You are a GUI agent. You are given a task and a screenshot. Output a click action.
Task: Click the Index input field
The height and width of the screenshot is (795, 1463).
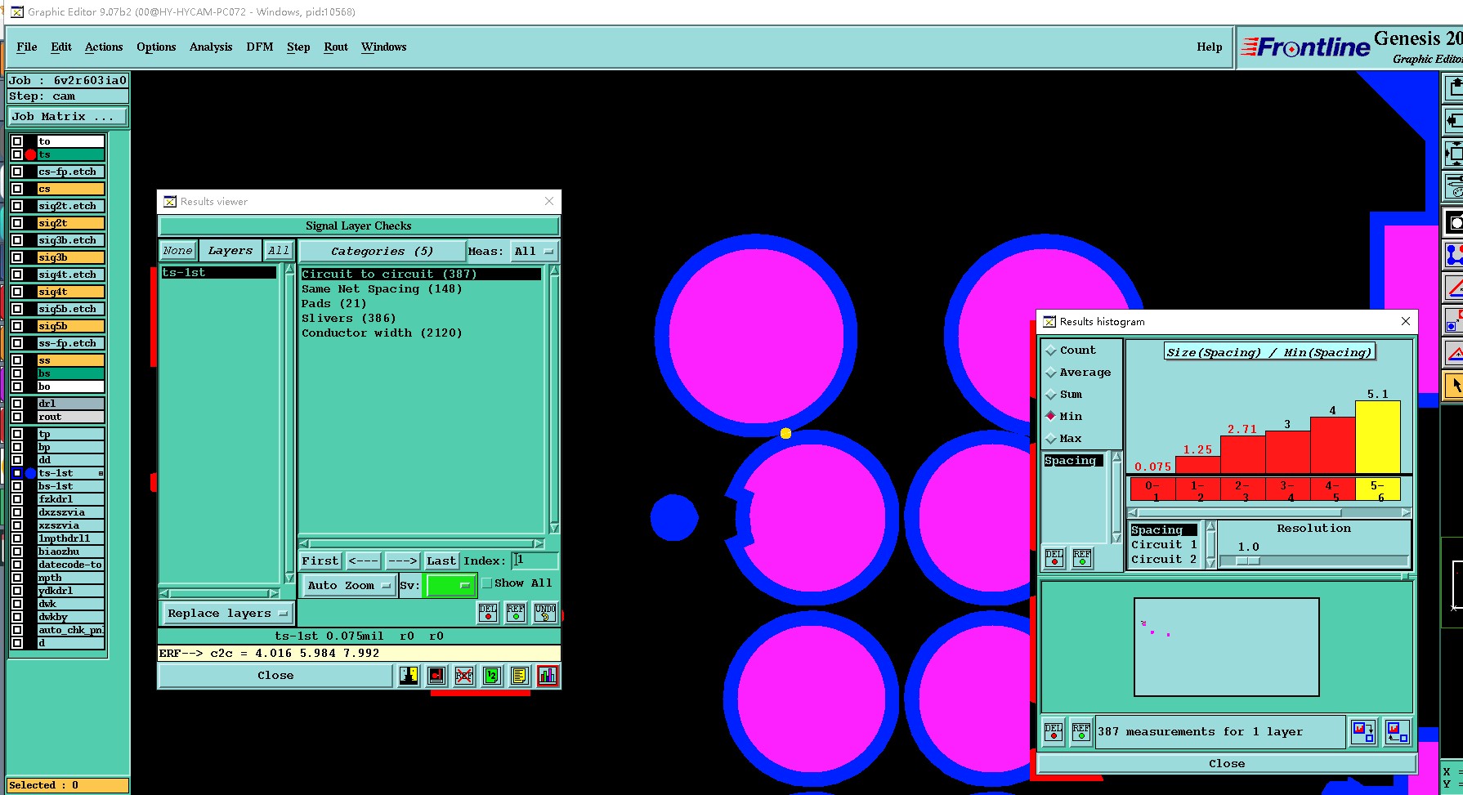tap(535, 561)
